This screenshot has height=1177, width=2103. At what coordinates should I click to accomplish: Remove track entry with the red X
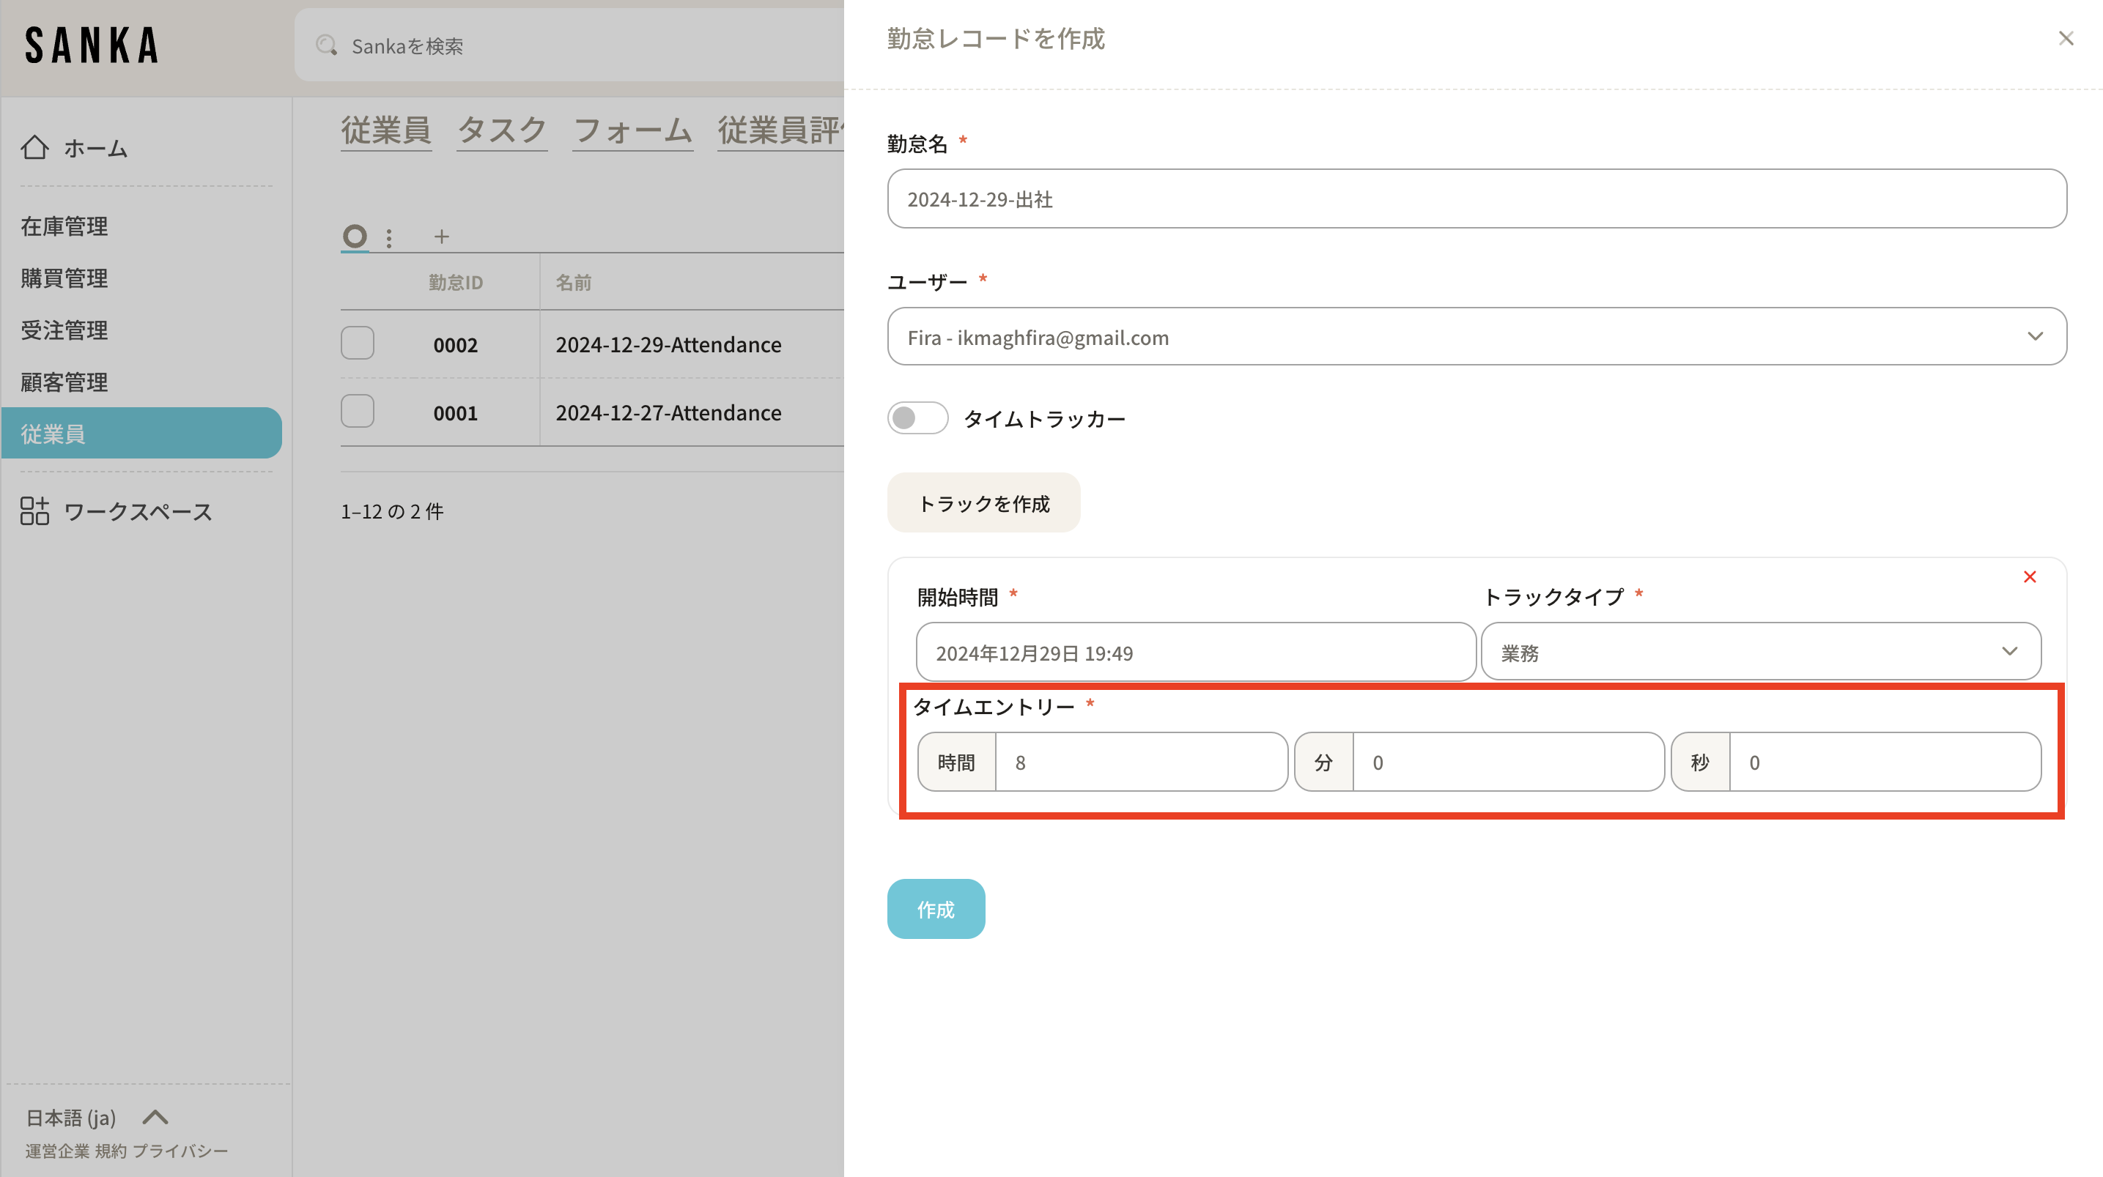point(2030,577)
